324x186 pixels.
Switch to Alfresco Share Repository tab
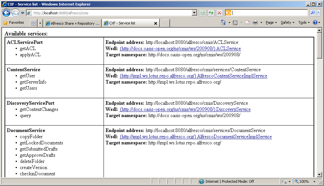tap(73, 23)
